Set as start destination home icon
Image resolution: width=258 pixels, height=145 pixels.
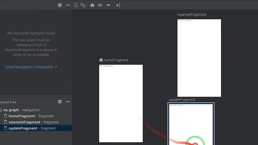click(92, 5)
